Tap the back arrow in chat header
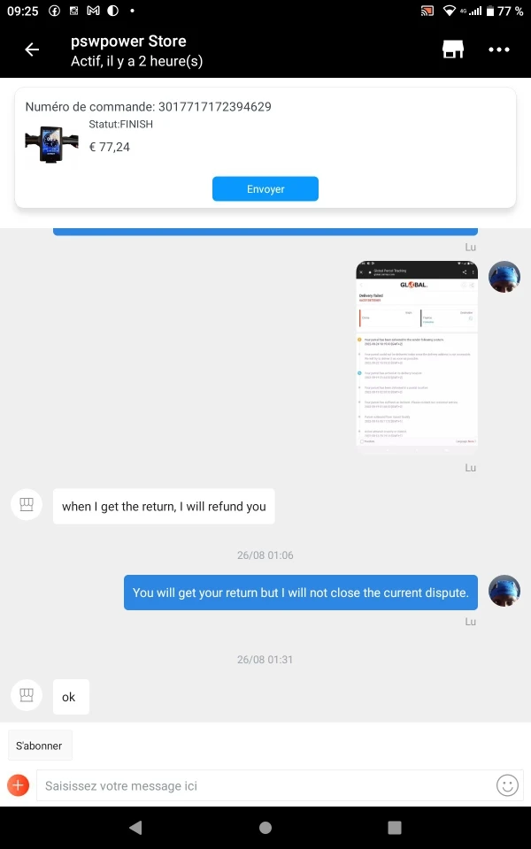The height and width of the screenshot is (849, 531). tap(32, 50)
